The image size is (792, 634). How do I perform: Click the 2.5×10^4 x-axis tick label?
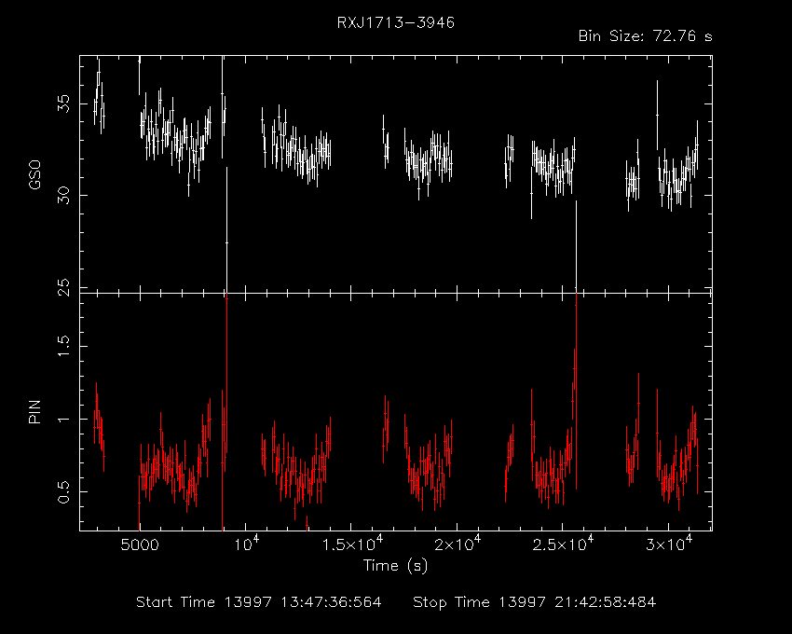(563, 544)
